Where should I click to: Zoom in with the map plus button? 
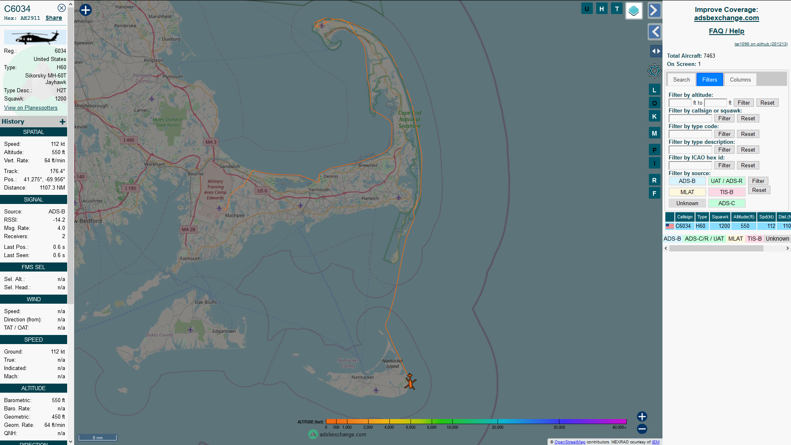(x=642, y=417)
